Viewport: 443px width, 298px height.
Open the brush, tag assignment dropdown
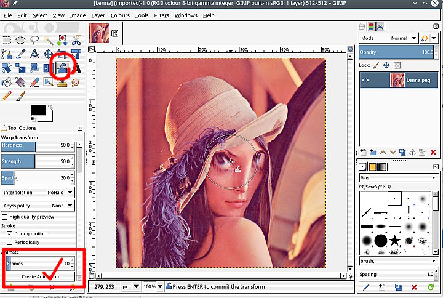434,261
